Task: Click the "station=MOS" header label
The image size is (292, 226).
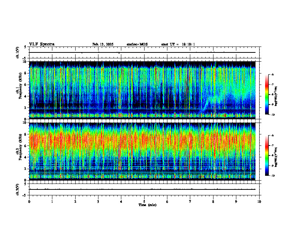Action: (x=137, y=44)
